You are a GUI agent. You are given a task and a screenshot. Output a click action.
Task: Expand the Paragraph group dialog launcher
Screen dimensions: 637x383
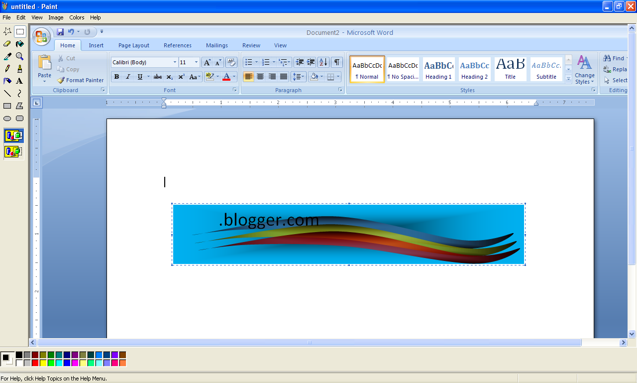340,90
